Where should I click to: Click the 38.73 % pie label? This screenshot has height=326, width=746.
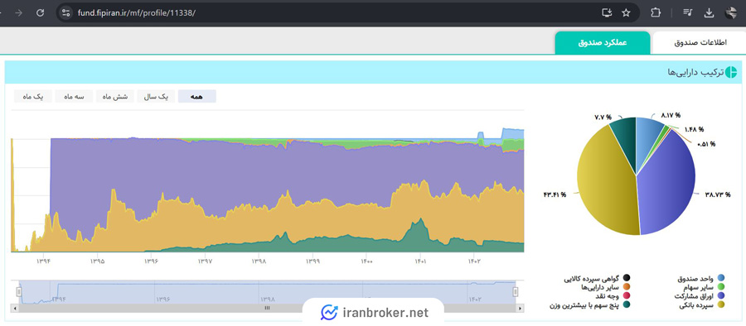coord(718,194)
